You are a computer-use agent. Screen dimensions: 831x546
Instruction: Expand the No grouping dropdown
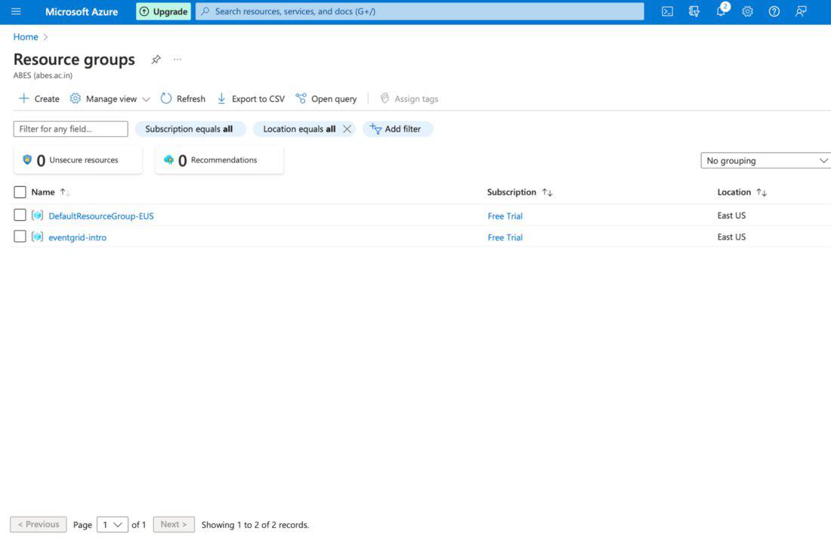pyautogui.click(x=766, y=160)
